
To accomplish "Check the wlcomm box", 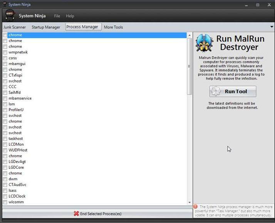I will [x=5, y=202].
